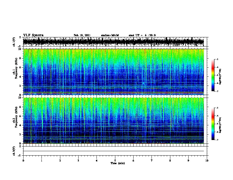Click the ch.1 spectrogram plot area
Screen dimensions: 233x180
tap(113, 72)
